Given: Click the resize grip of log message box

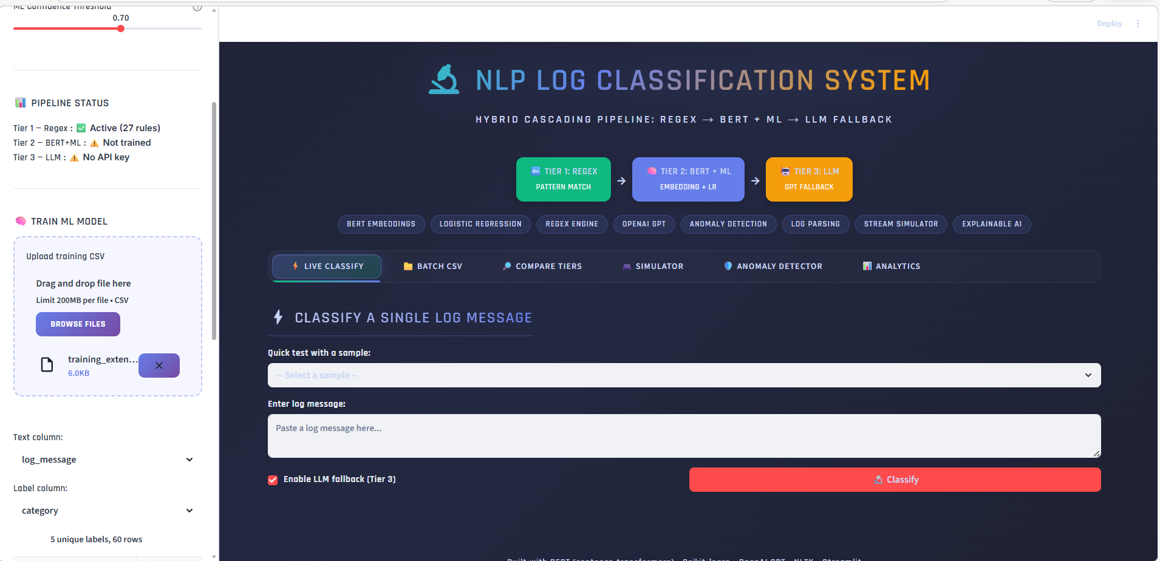Looking at the screenshot, I should coord(1096,454).
